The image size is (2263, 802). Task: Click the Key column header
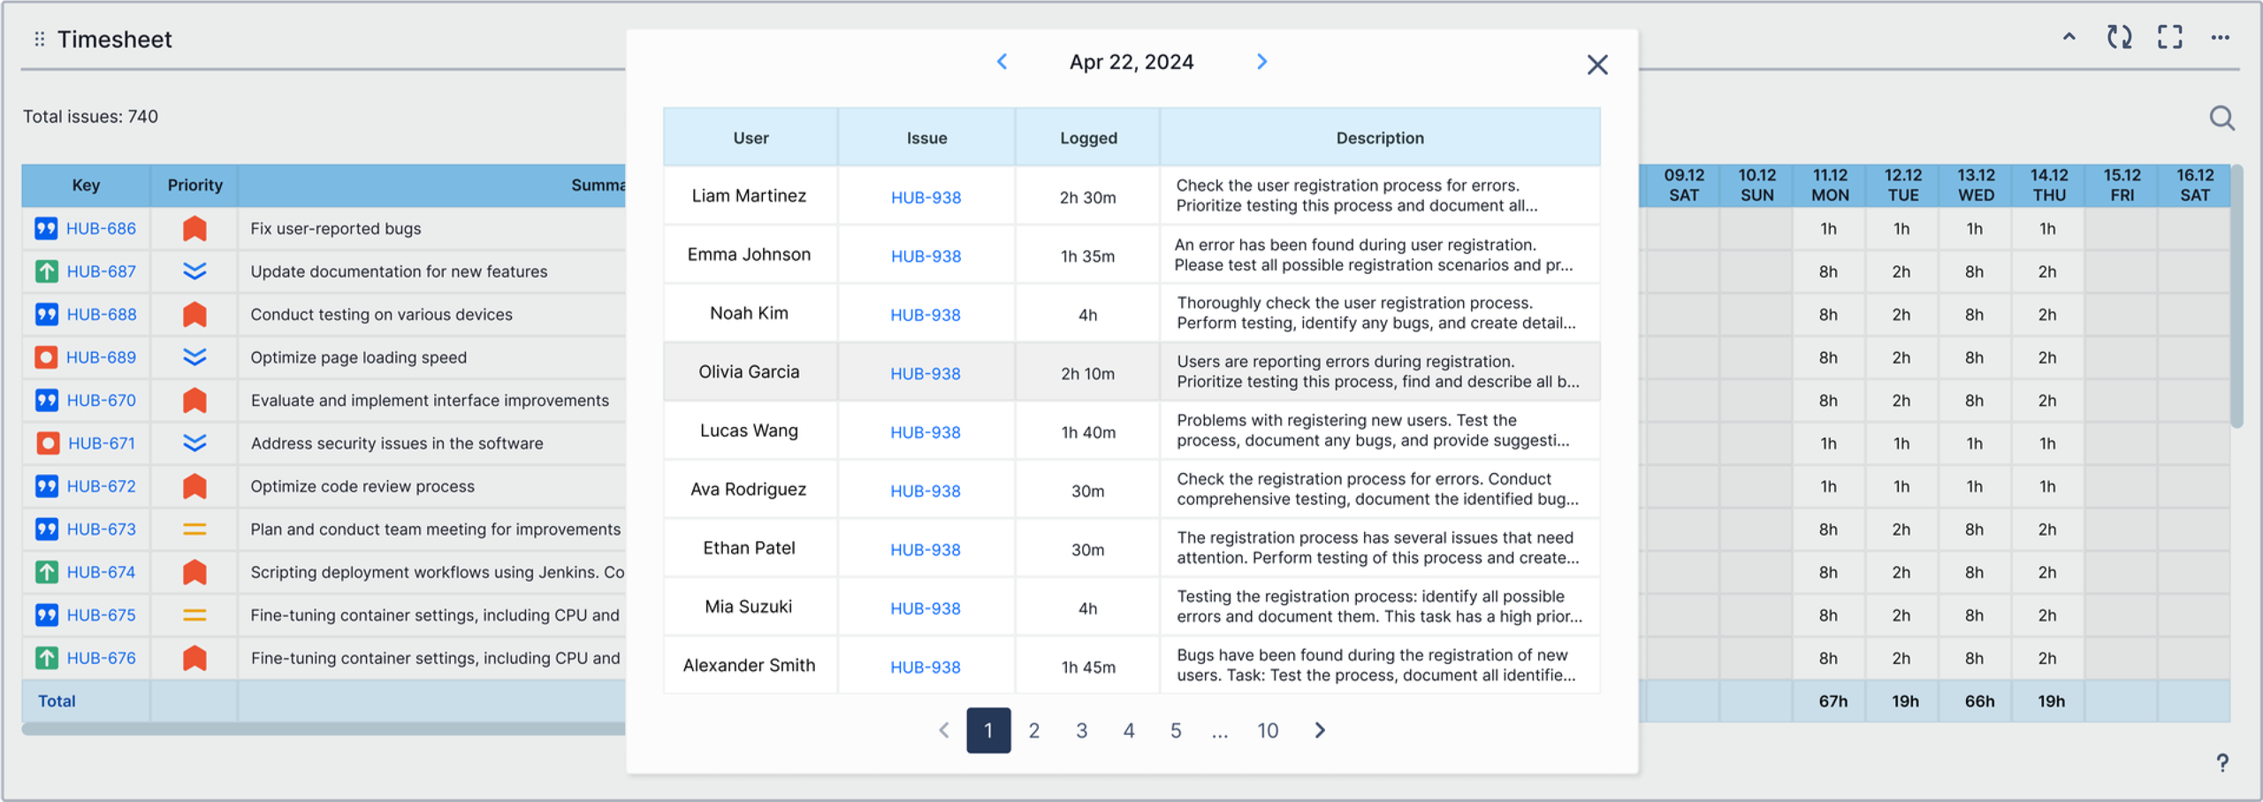86,185
